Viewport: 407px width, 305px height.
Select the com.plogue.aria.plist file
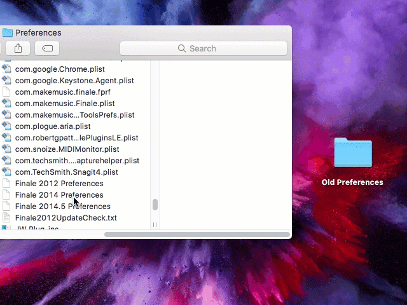[x=53, y=126]
